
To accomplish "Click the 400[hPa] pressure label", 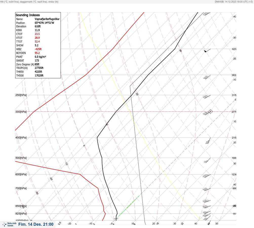I will pyautogui.click(x=21, y=138).
